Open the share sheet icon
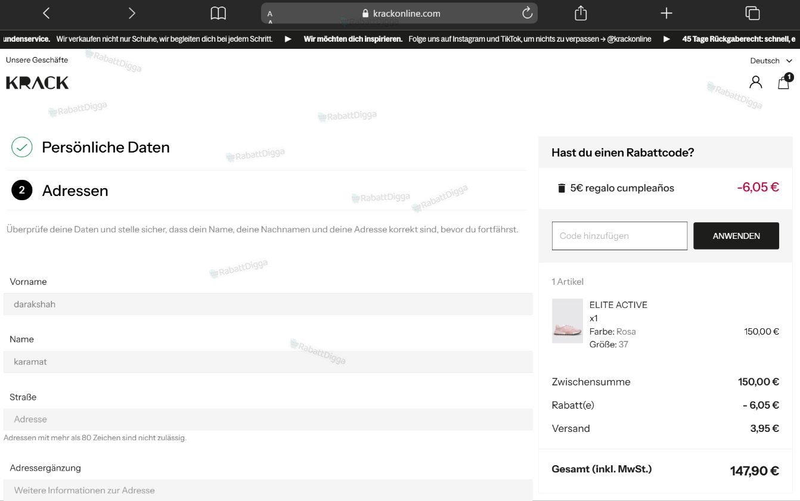Screen dimensions: 800x501 tap(581, 13)
